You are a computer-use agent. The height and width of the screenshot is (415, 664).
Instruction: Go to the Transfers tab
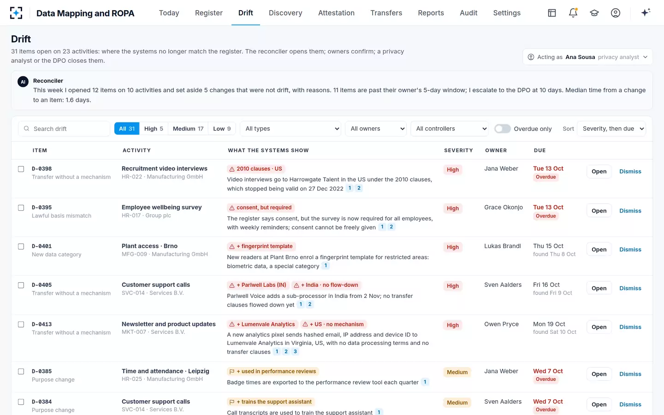(386, 13)
